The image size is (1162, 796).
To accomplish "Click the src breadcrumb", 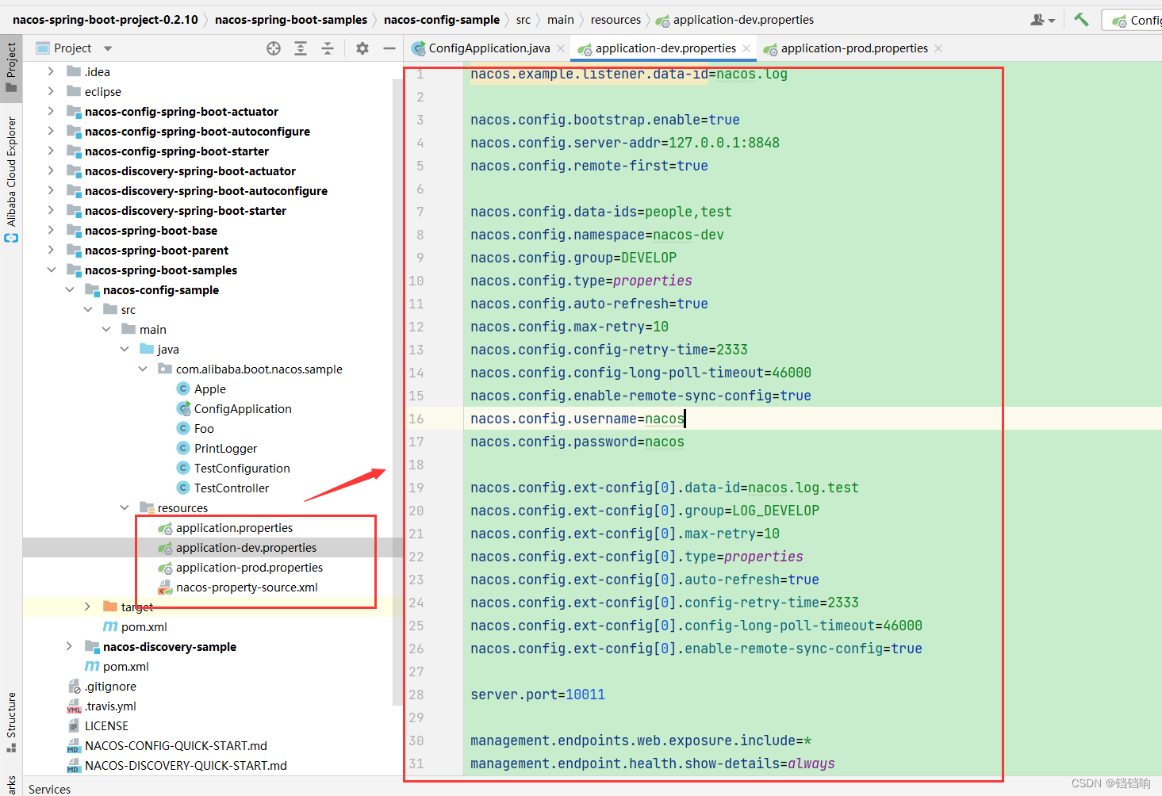I will pyautogui.click(x=523, y=20).
